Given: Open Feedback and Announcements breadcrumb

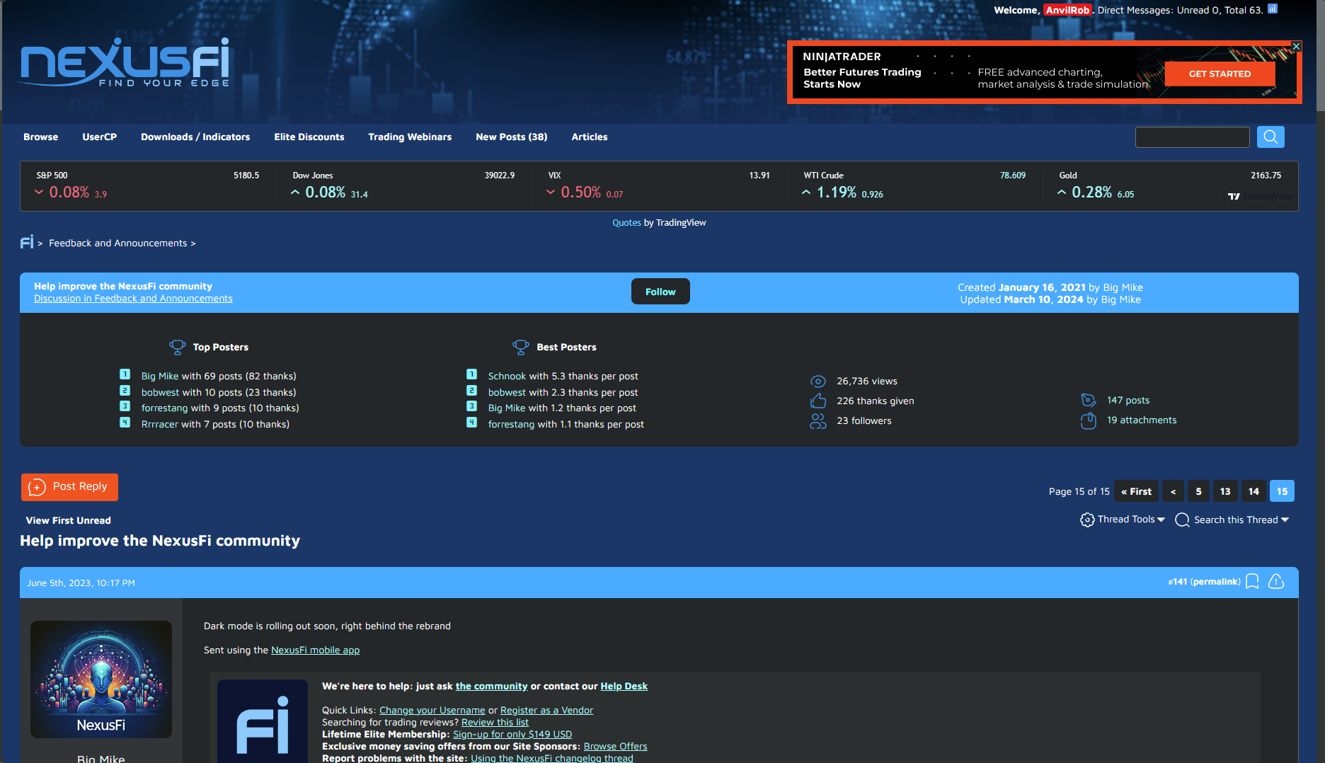Looking at the screenshot, I should pos(118,243).
